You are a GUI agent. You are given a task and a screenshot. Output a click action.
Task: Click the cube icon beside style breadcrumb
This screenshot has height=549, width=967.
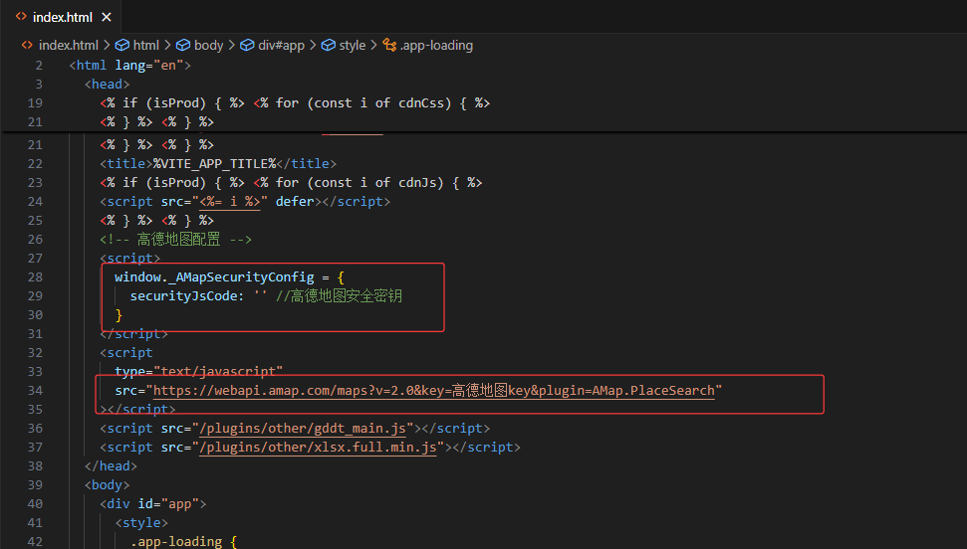pyautogui.click(x=328, y=45)
